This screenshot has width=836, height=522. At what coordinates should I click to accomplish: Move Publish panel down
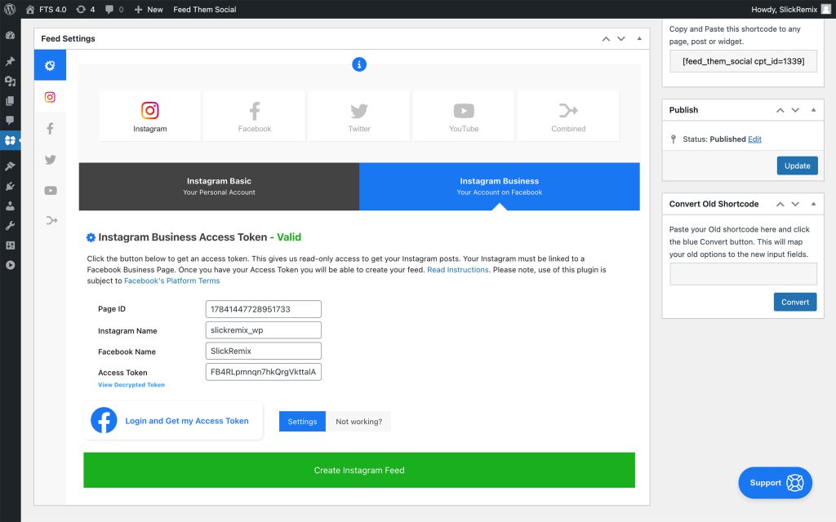[x=795, y=110]
